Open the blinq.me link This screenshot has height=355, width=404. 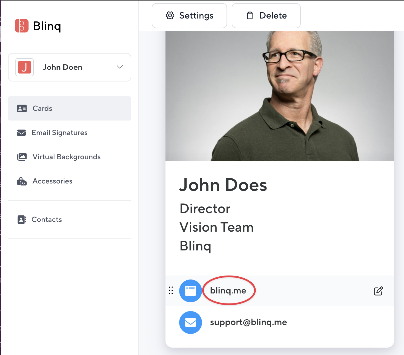[228, 291]
